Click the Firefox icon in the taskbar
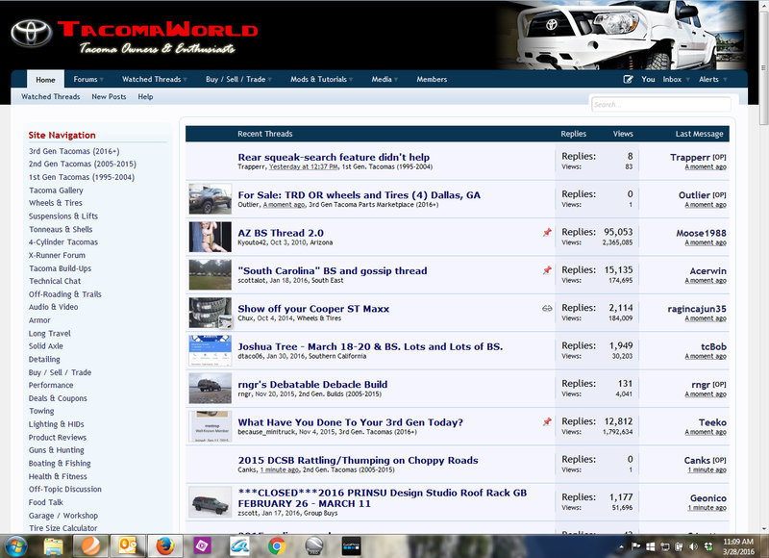The width and height of the screenshot is (769, 558). [x=164, y=546]
